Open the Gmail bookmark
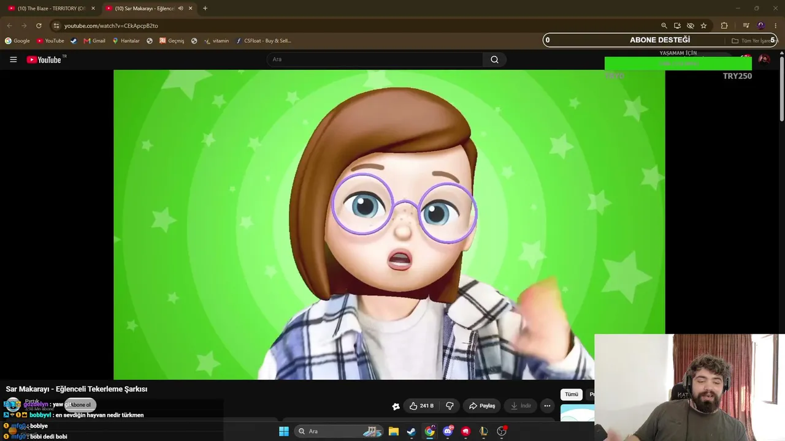 point(94,41)
